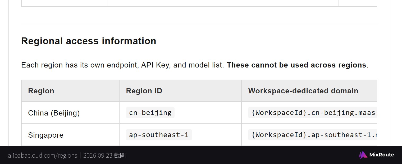402x164 pixels.
Task: Click the Regional access information heading
Action: [89, 41]
